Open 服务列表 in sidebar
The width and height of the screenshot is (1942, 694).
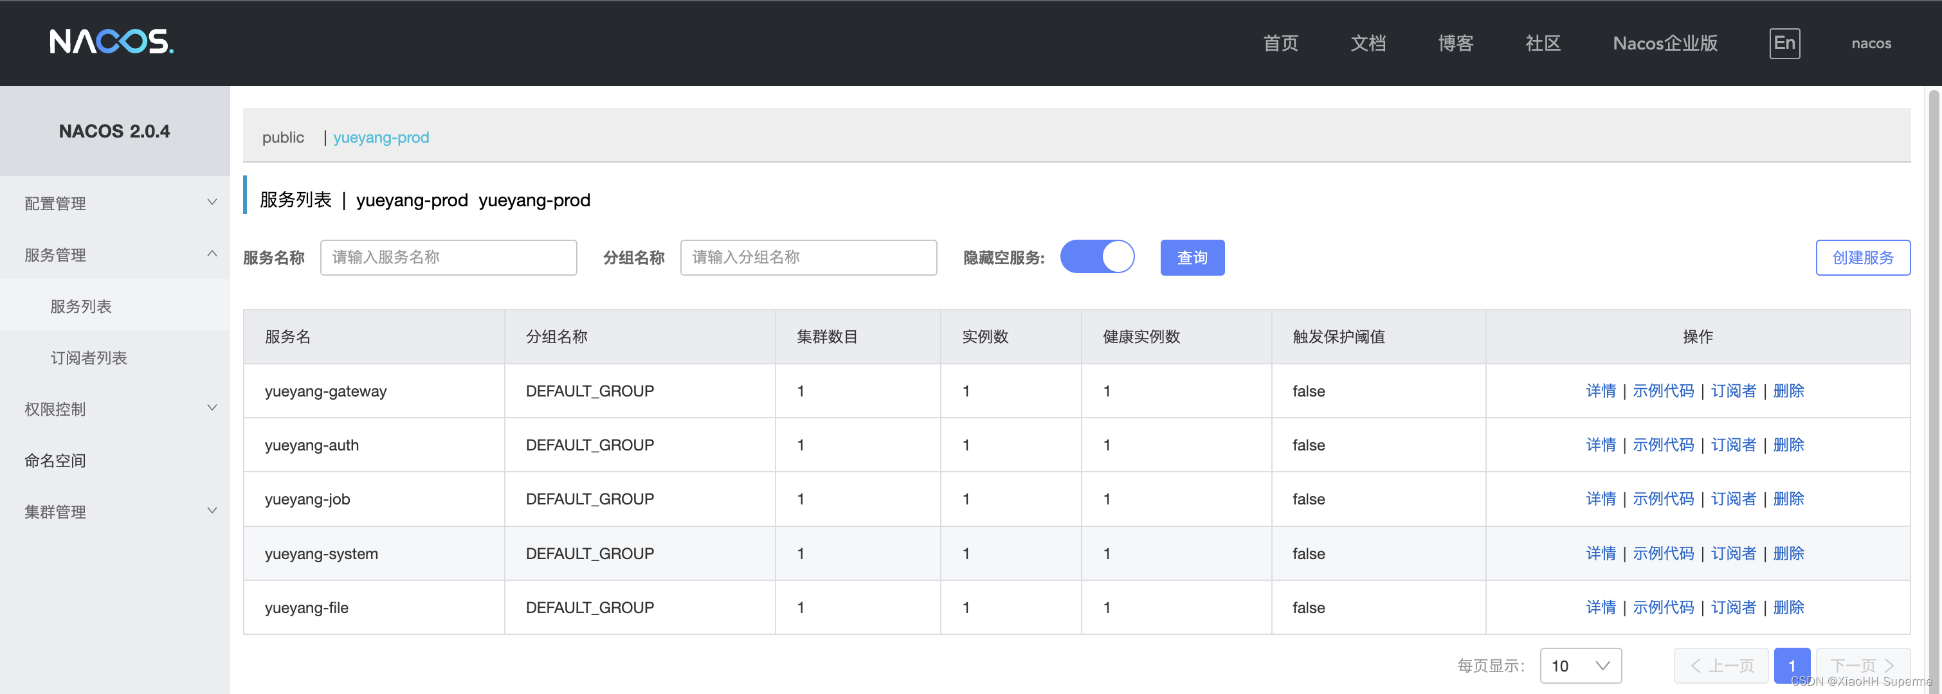click(80, 306)
